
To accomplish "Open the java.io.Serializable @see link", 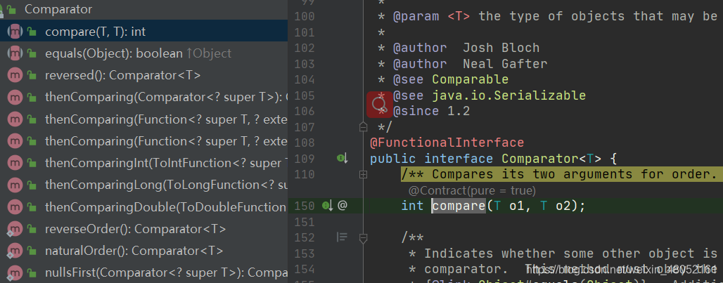I will (x=508, y=96).
